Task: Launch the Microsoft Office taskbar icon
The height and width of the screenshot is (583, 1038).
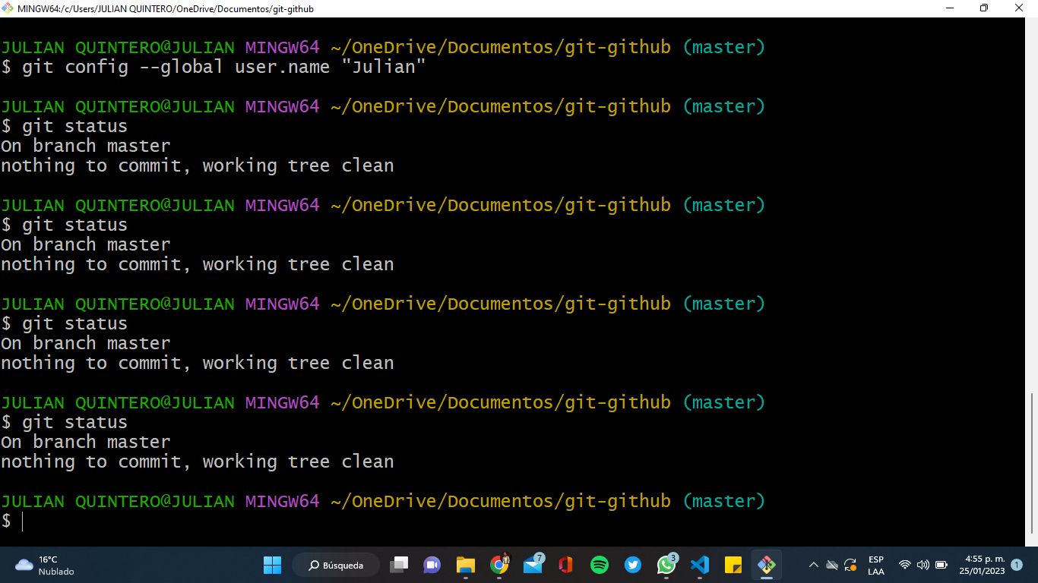Action: point(565,565)
